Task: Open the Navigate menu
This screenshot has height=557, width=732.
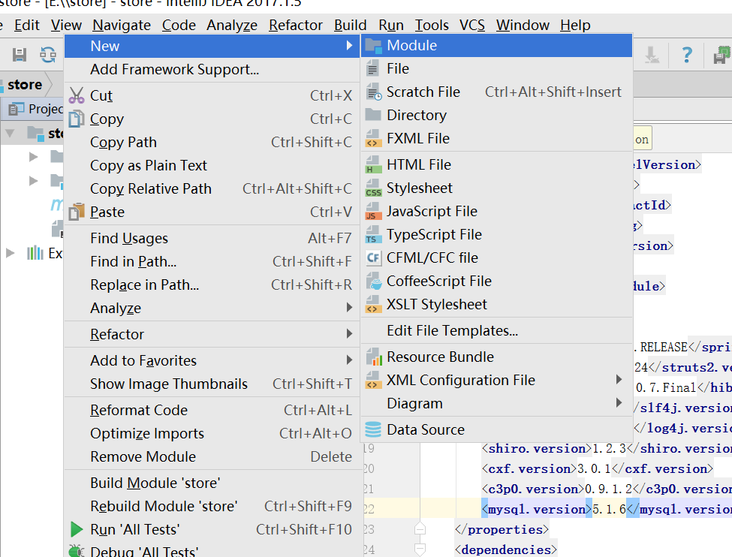Action: point(122,25)
